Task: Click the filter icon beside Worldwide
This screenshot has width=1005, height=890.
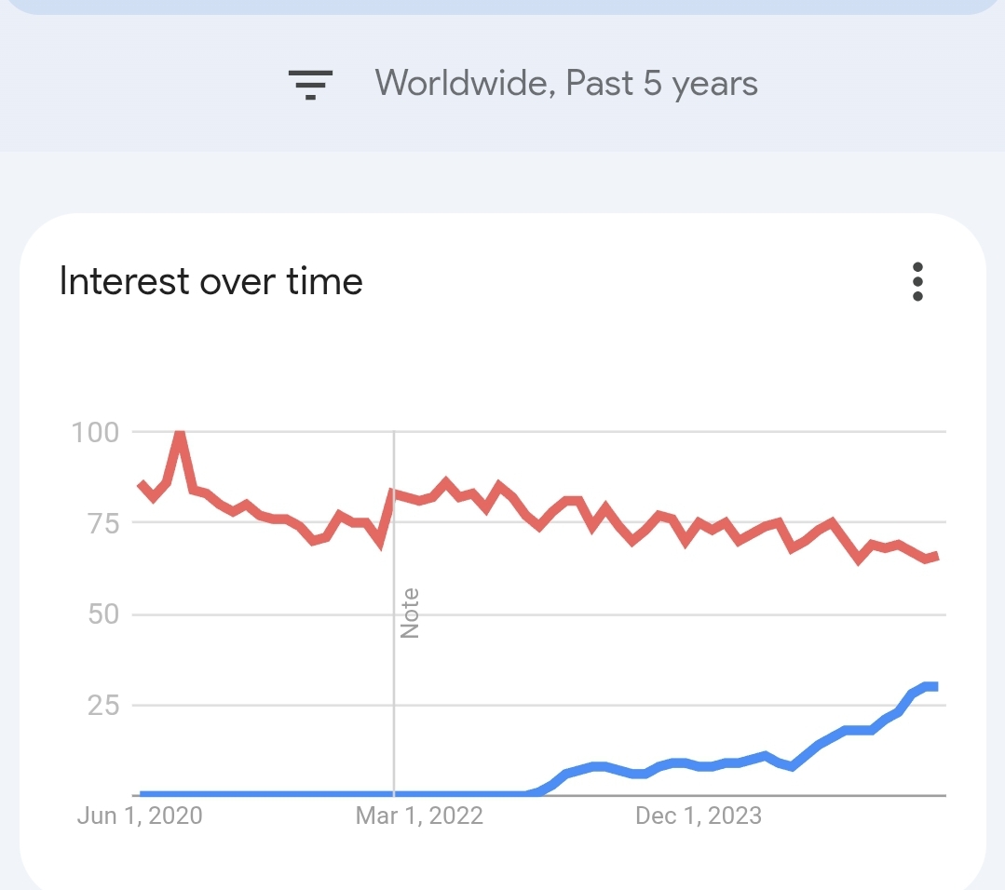Action: (x=310, y=84)
